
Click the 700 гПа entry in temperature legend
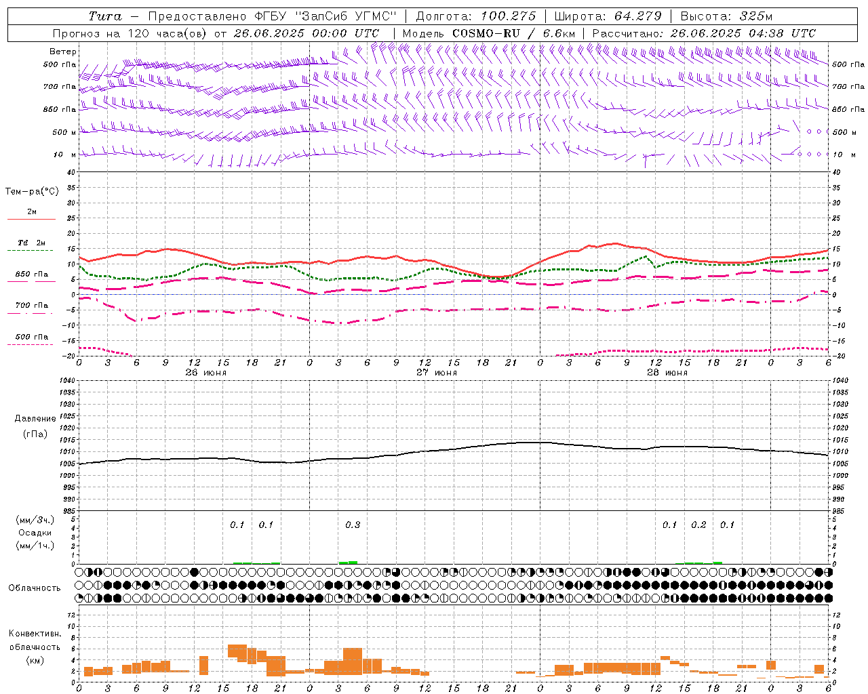click(x=32, y=306)
